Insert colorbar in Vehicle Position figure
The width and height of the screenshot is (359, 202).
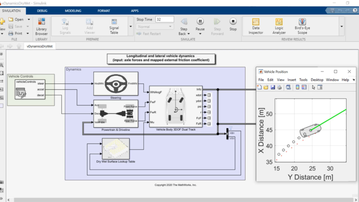[298, 87]
